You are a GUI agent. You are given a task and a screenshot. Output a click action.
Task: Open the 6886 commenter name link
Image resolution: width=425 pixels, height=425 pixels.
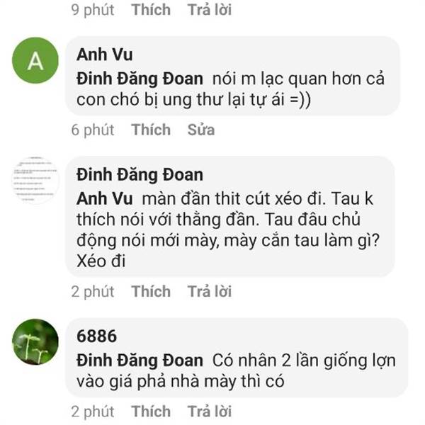[x=97, y=336]
